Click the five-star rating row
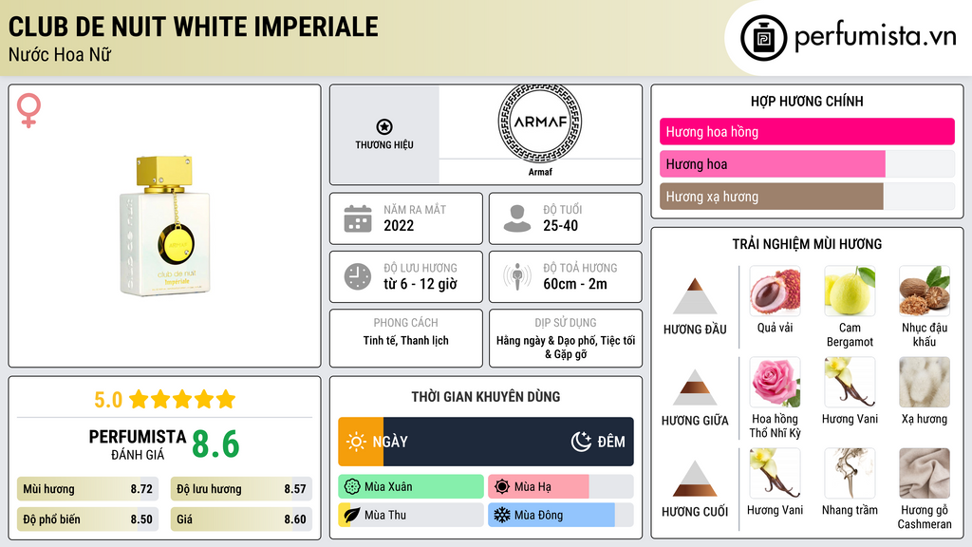The height and width of the screenshot is (547, 972). coord(164,400)
